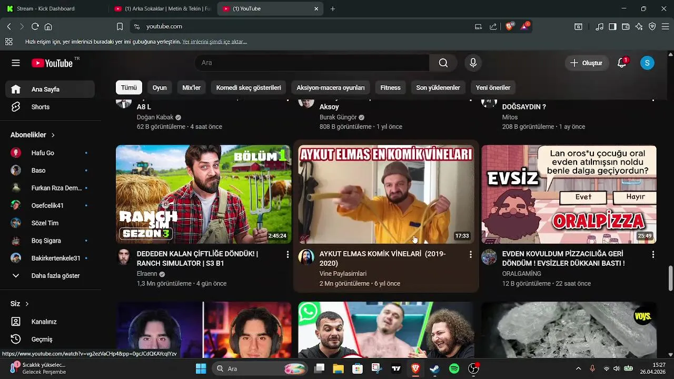Click the page vertical scrollbar thumb
The height and width of the screenshot is (379, 674).
pos(670,278)
